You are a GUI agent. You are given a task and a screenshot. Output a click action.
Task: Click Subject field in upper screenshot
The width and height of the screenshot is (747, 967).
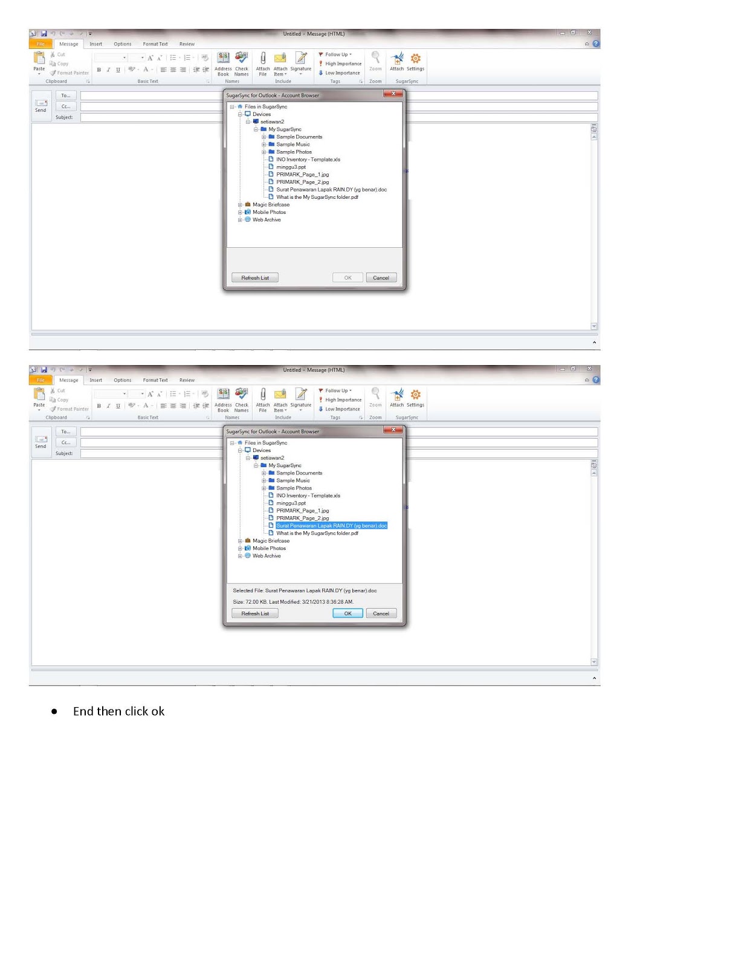click(x=338, y=117)
